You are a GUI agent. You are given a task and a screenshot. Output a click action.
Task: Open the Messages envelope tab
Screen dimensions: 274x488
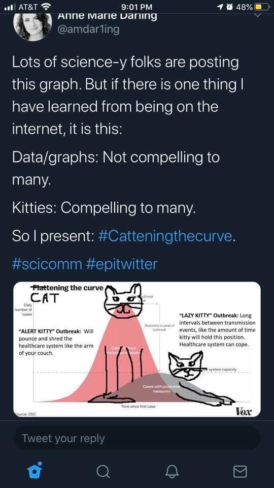(240, 472)
